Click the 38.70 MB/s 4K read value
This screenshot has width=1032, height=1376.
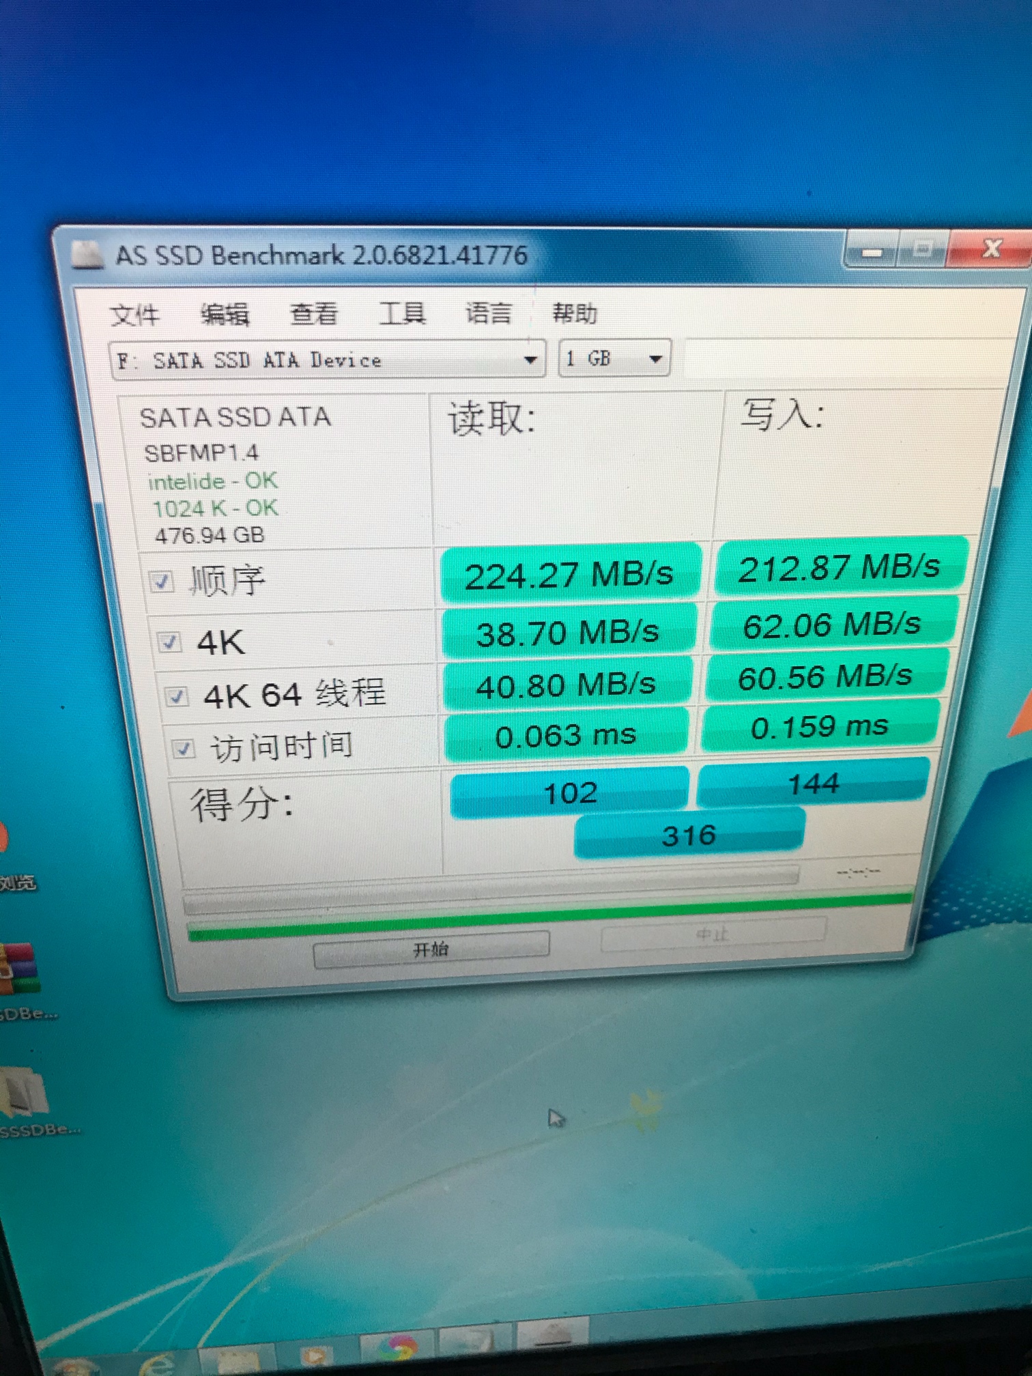[x=569, y=632]
